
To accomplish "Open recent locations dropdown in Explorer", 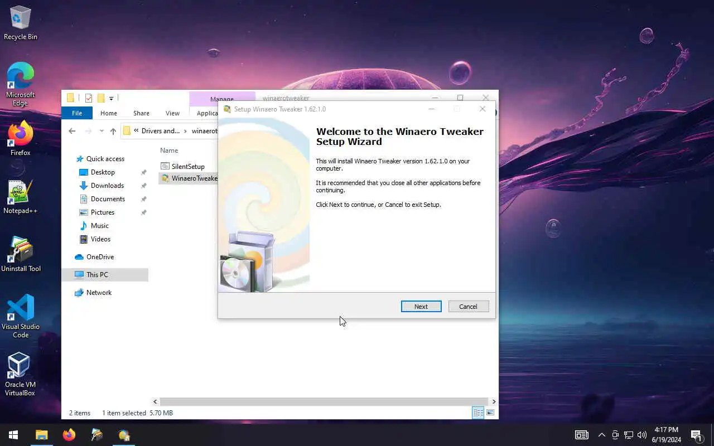I will tap(101, 131).
